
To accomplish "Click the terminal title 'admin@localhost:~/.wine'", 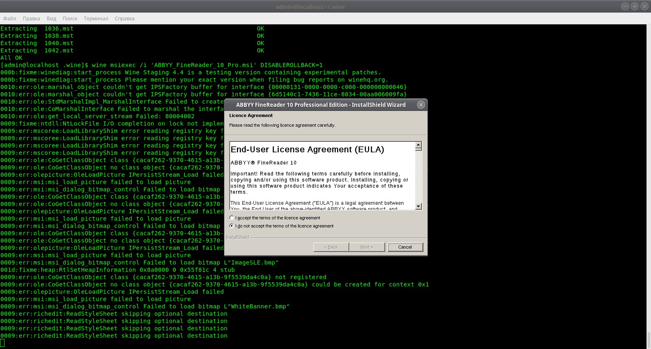I will click(x=310, y=7).
